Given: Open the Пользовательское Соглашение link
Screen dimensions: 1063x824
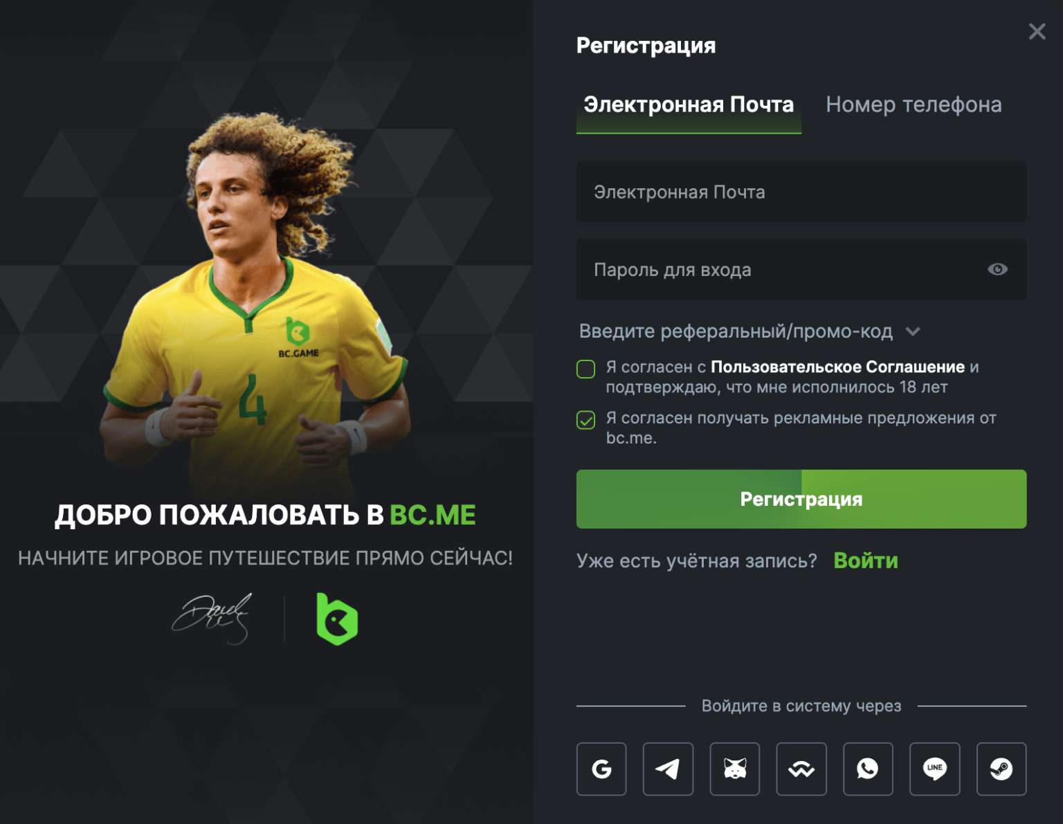Looking at the screenshot, I should 837,367.
